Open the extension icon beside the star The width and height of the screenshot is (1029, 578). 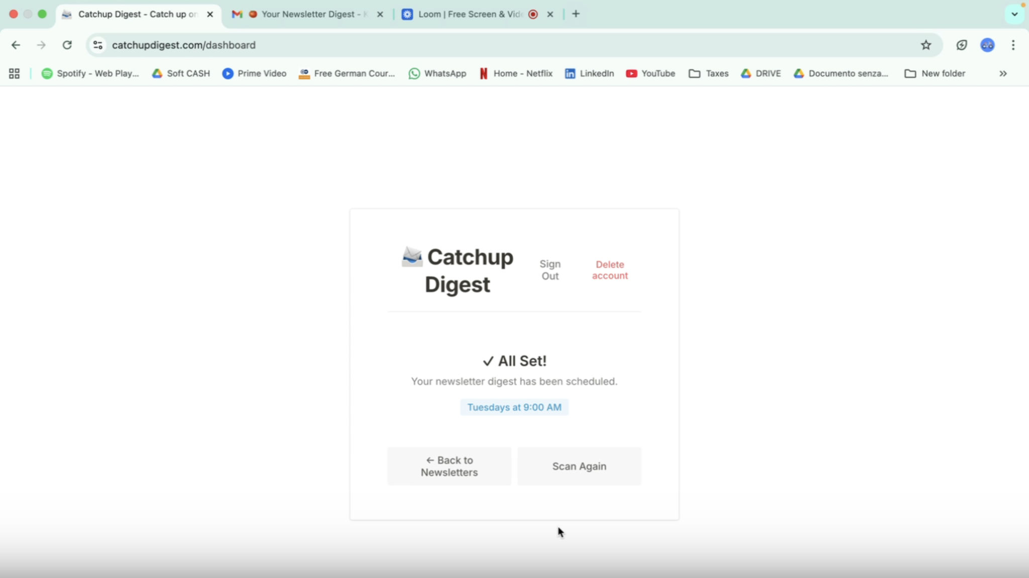click(x=961, y=45)
